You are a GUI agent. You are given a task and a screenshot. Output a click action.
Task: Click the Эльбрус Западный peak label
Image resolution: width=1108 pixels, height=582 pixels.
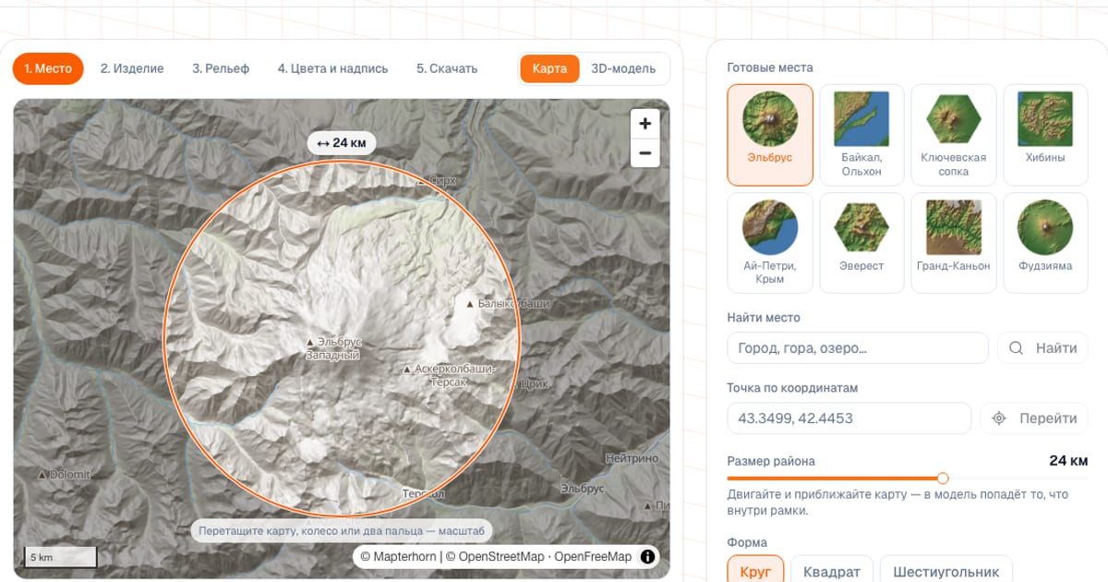pos(332,348)
